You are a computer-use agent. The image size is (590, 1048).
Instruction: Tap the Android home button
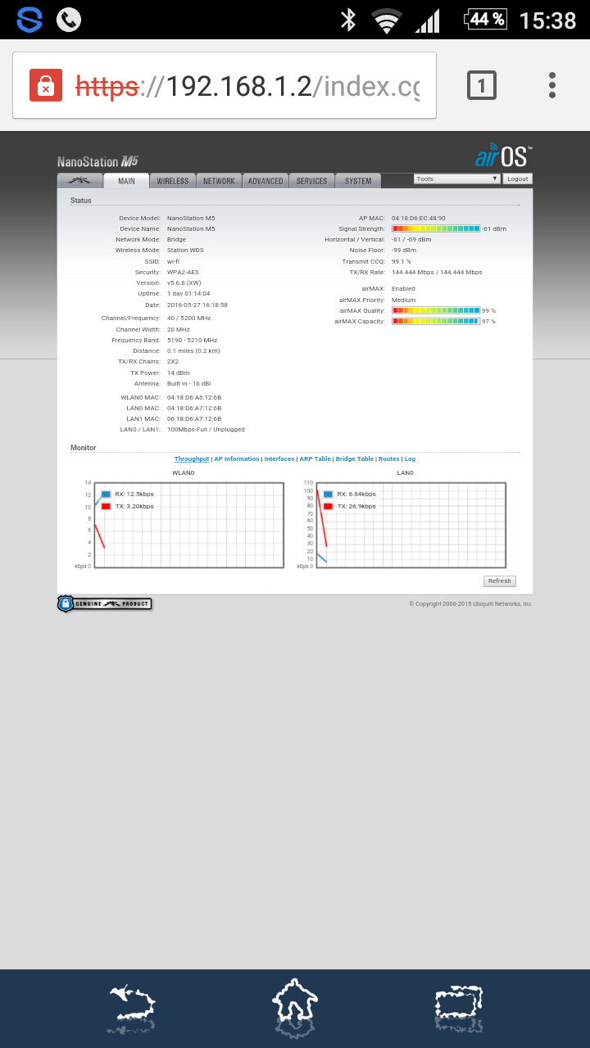pos(295,1008)
